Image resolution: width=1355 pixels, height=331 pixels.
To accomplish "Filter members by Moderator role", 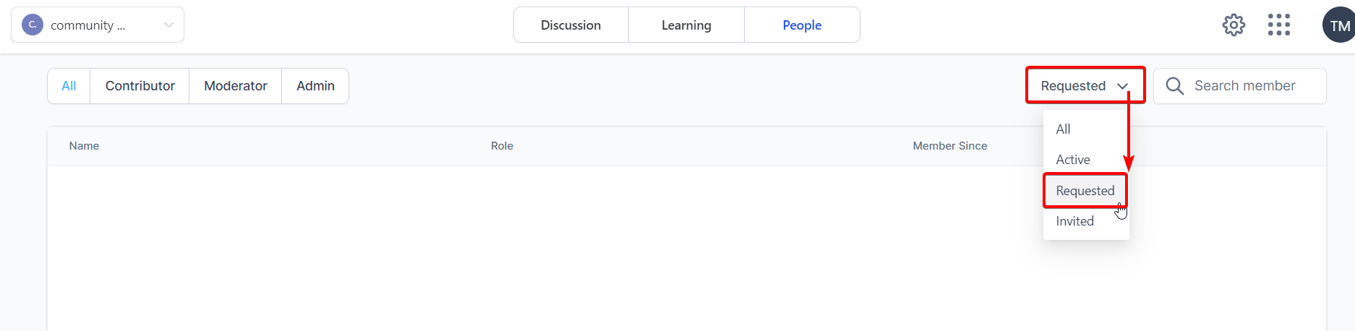I will tap(236, 86).
